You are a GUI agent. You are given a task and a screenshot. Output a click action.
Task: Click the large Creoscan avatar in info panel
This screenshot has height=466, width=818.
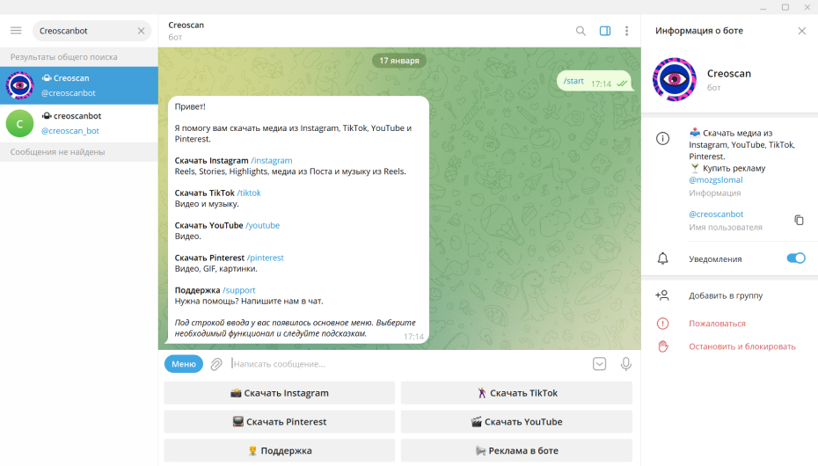[674, 79]
